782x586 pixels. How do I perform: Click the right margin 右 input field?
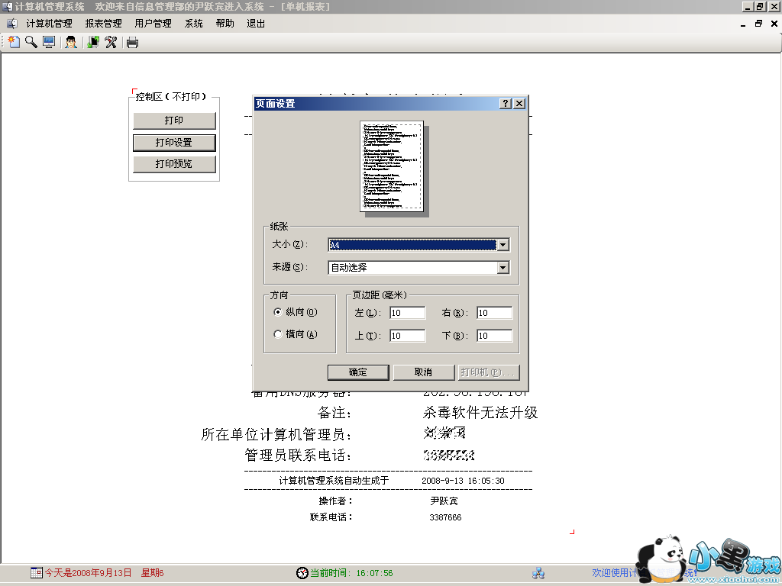[494, 313]
